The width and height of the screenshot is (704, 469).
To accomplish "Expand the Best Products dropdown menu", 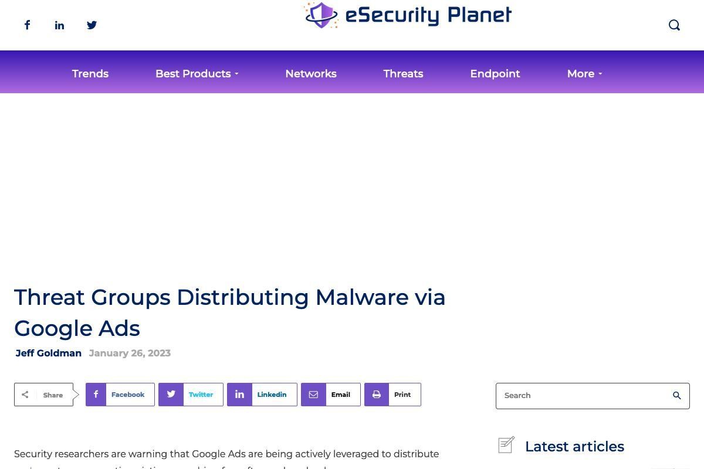I will click(197, 73).
